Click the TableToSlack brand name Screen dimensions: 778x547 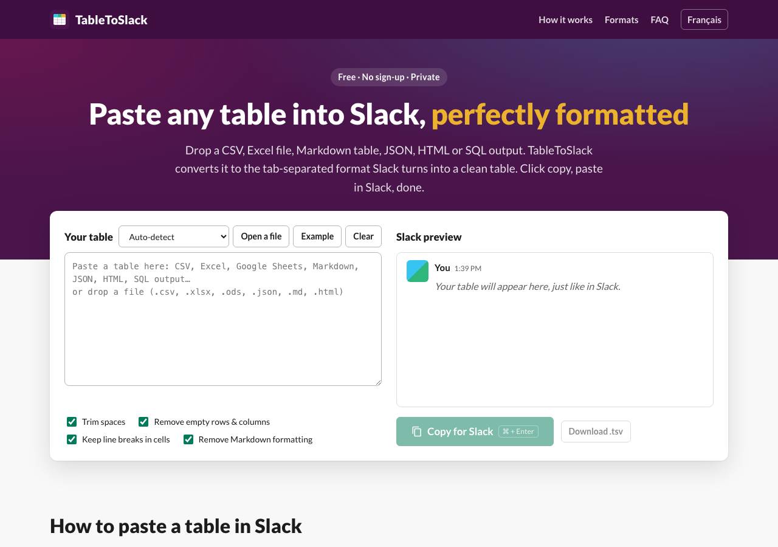coord(111,20)
